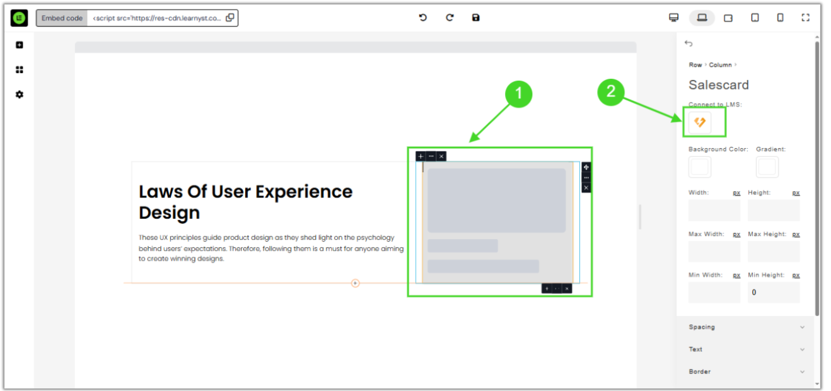Switch to portrait tablet preview
The image size is (831, 391).
(x=755, y=18)
